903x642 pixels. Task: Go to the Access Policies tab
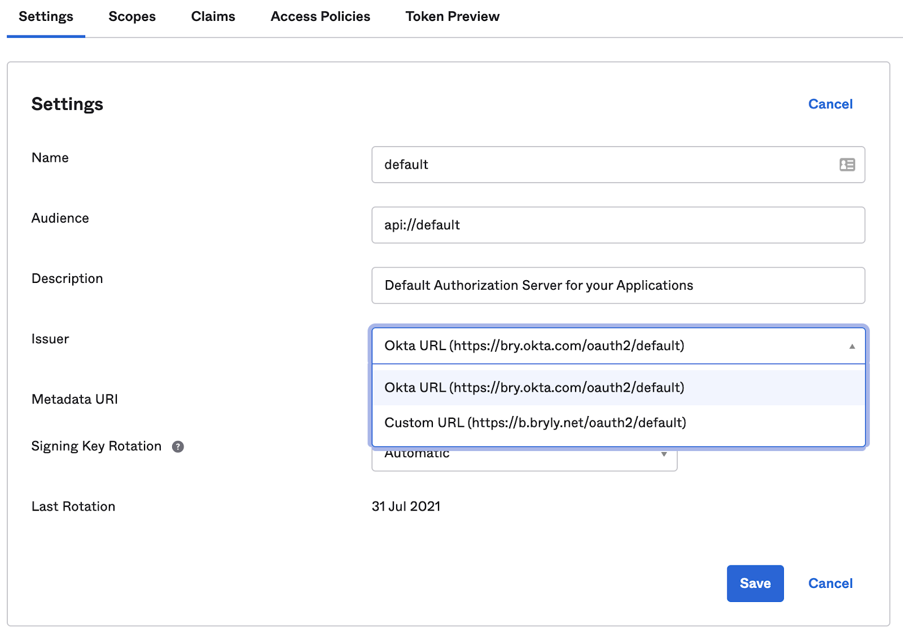320,17
